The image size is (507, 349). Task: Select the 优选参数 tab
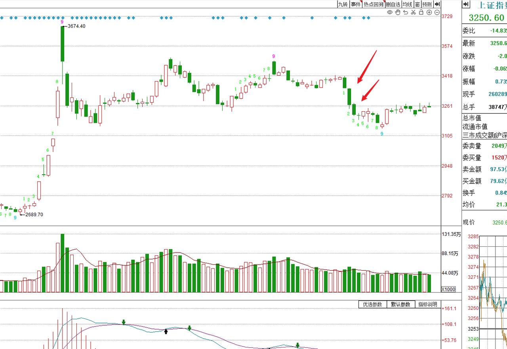(x=372, y=304)
